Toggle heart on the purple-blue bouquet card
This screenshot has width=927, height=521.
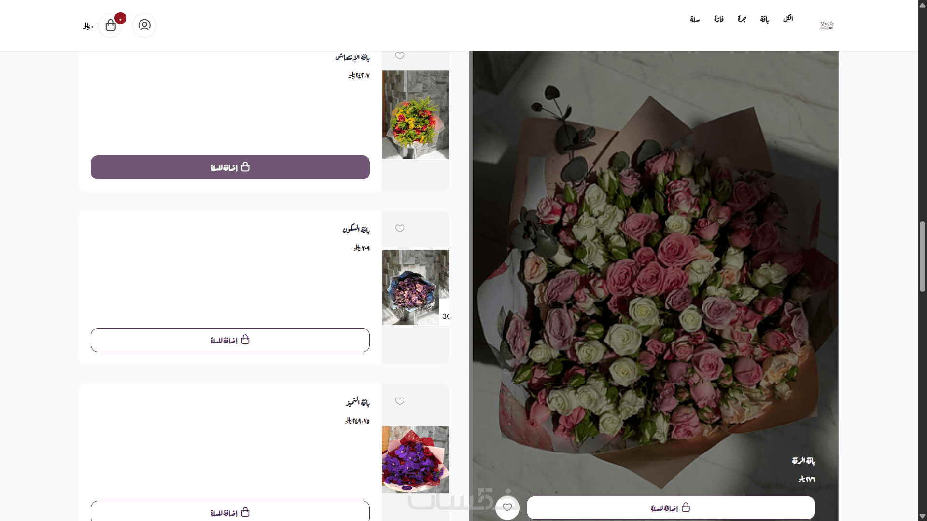[x=400, y=228]
